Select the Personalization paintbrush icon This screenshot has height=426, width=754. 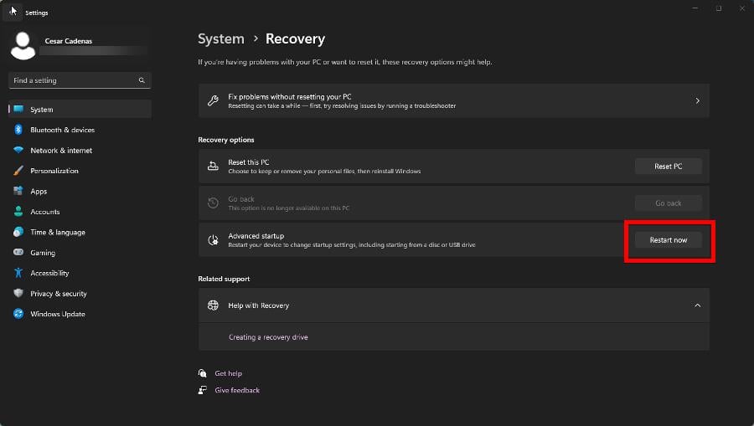click(18, 171)
